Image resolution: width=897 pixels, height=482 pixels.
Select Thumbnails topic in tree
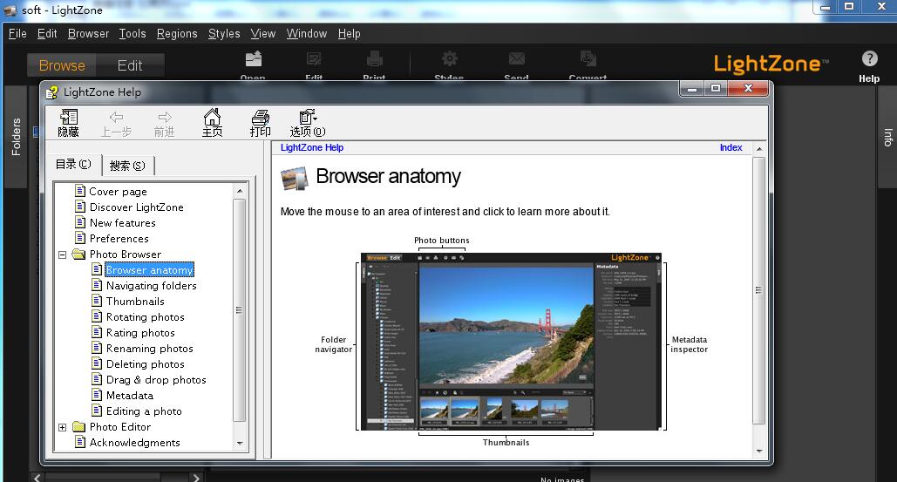(x=135, y=302)
